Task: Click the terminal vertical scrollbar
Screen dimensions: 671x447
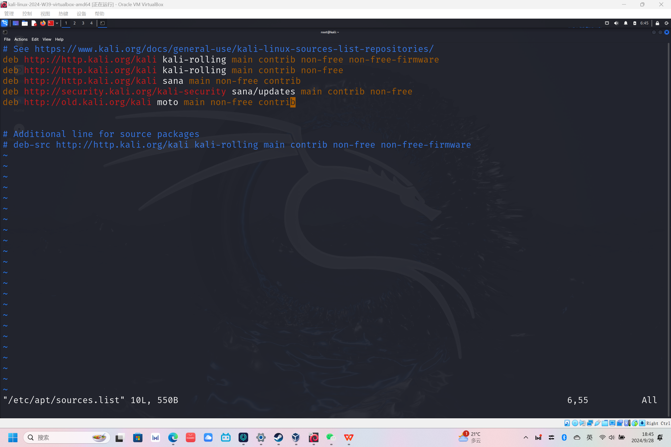Action: [668, 228]
